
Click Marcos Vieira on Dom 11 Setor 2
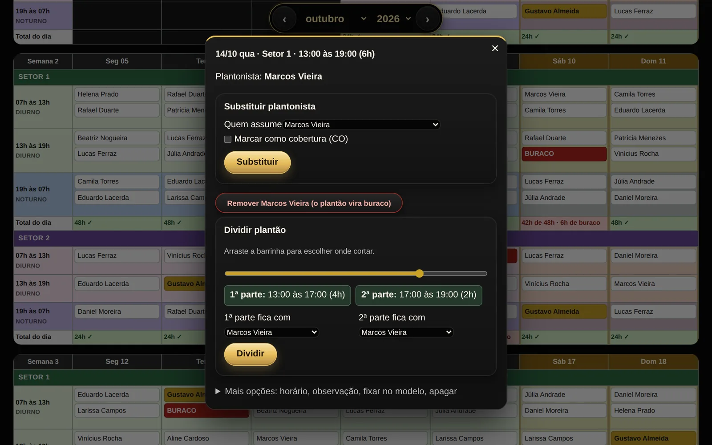[x=653, y=284]
